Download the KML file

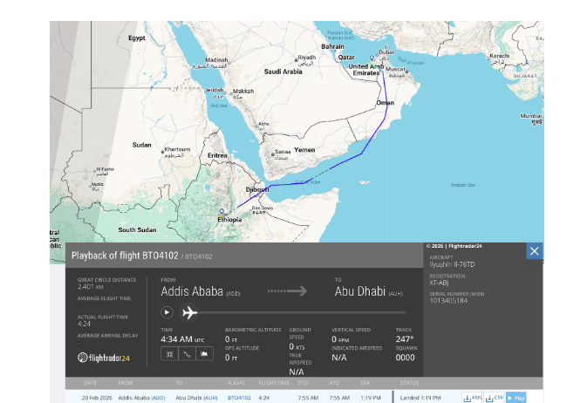click(472, 398)
